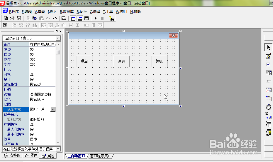Open the E.编辑 menu
Screen dimensions: 273x162
pyautogui.click(x=27, y=12)
